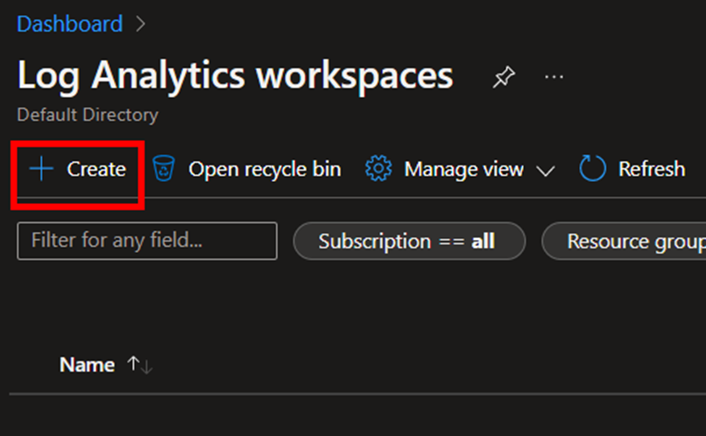Click the Name column header

pyautogui.click(x=87, y=365)
